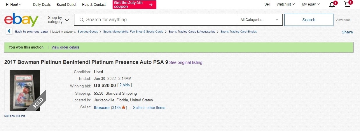Viewport: 360px width, 131px height.
Task: Click the eBay logo
Action: tap(21, 20)
